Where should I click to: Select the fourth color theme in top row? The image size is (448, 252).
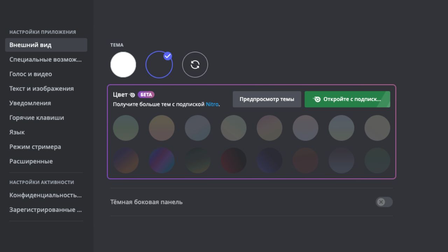click(233, 128)
